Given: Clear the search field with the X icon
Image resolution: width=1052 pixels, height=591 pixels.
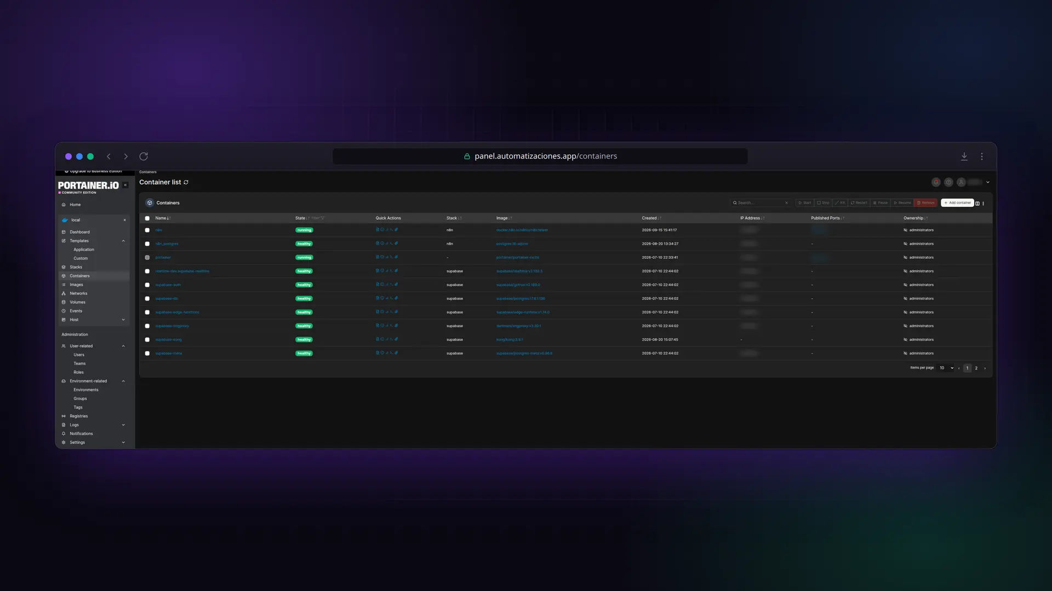Looking at the screenshot, I should (x=786, y=203).
